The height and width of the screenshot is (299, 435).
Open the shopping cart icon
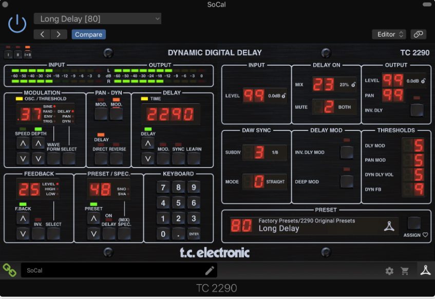click(405, 271)
